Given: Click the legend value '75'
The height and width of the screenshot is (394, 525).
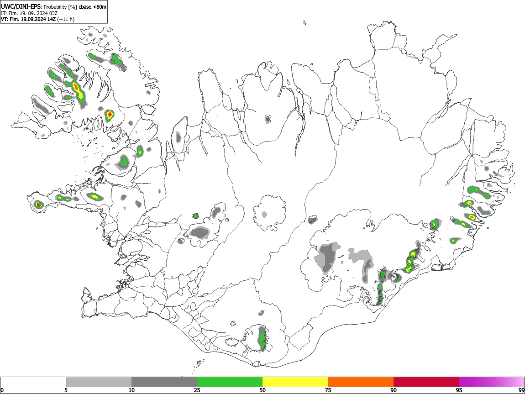Looking at the screenshot, I should (x=328, y=390).
